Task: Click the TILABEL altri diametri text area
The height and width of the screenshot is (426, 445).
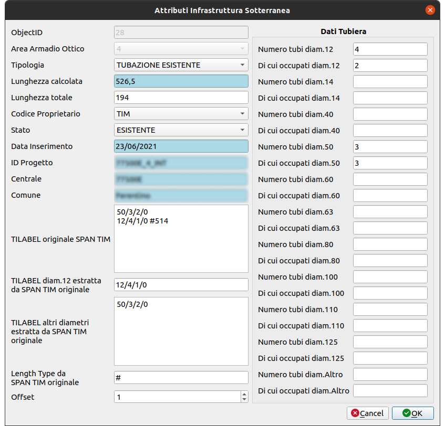Action: pos(181,331)
